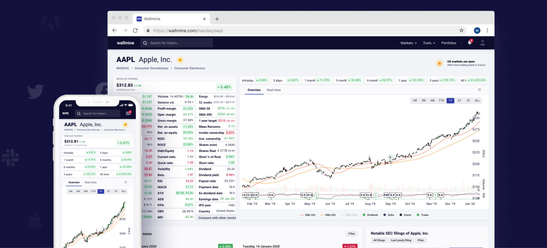This screenshot has height=248, width=547.
Task: Open the browser profile avatar M
Action: 477,30
